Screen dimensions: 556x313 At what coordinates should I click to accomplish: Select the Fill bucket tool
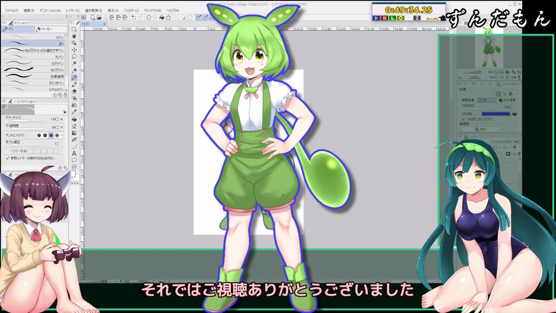74,119
